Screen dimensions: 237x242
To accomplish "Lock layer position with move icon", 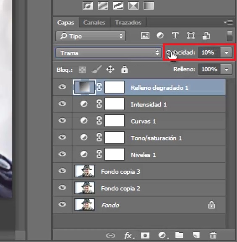I will click(110, 69).
